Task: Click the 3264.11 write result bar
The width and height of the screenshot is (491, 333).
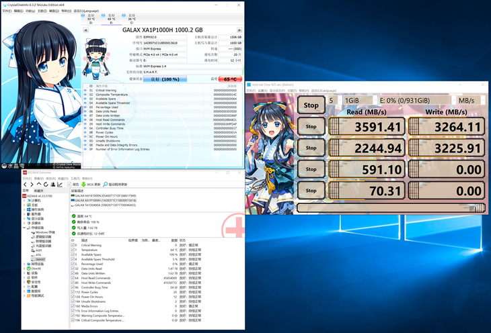Action: pyautogui.click(x=447, y=127)
